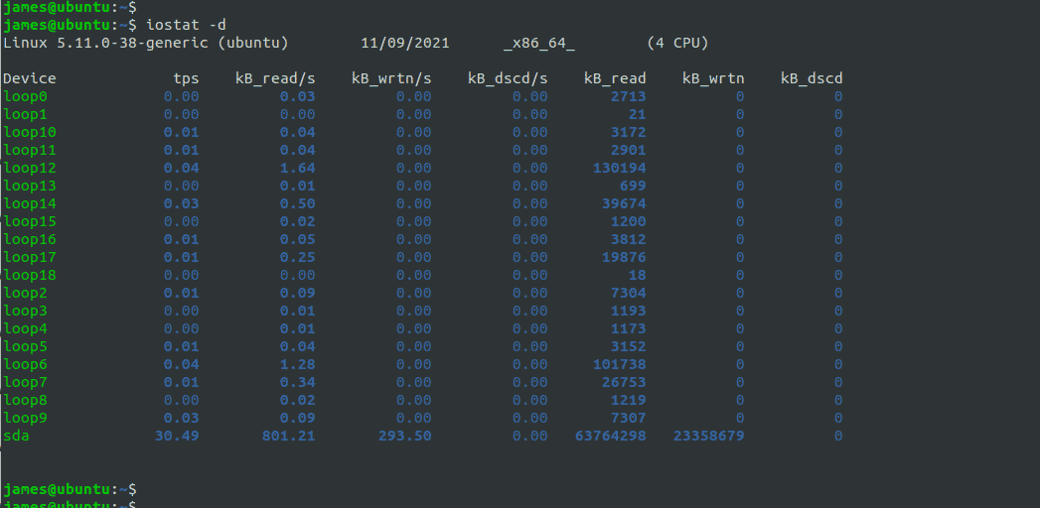Screen dimensions: 1040x508
Task: Click loop16 kB_read value '3812'
Action: pyautogui.click(x=628, y=240)
